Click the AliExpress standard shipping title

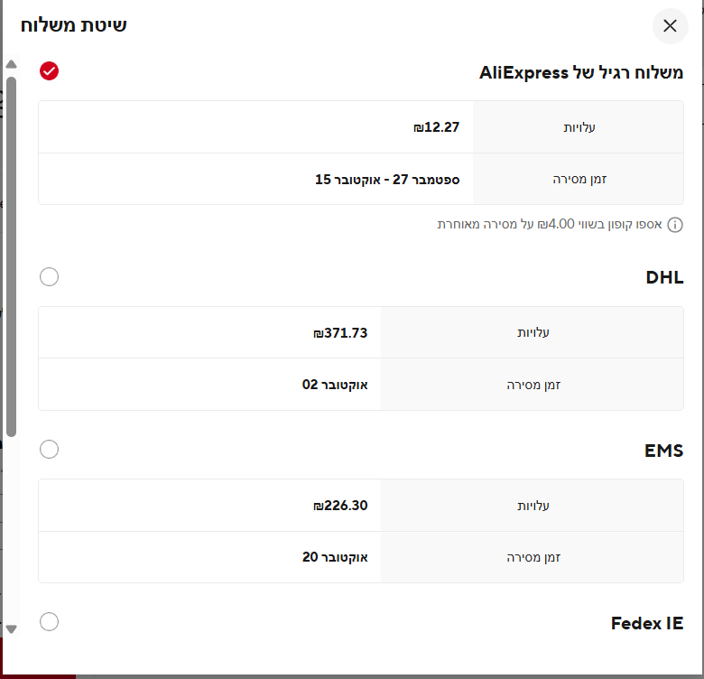click(x=580, y=73)
